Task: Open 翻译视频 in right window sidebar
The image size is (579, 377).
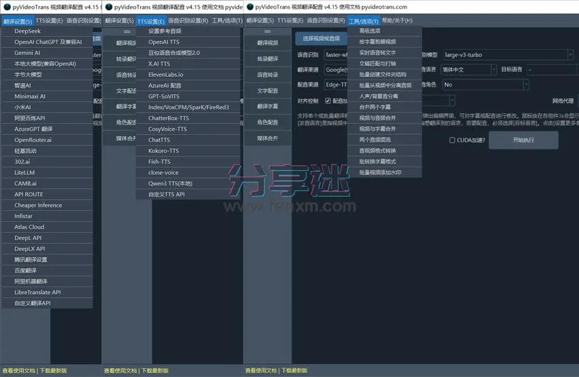Action: 268,43
